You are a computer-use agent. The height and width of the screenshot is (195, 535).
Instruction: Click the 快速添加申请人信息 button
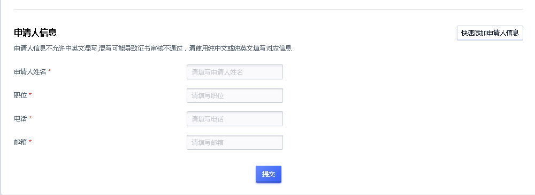pos(490,33)
